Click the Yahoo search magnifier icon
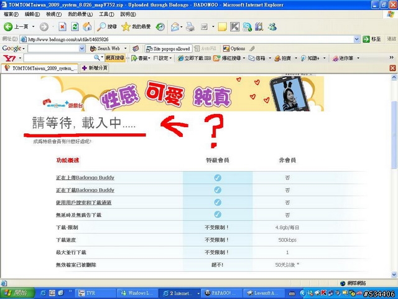The image size is (398, 299). 97,58
